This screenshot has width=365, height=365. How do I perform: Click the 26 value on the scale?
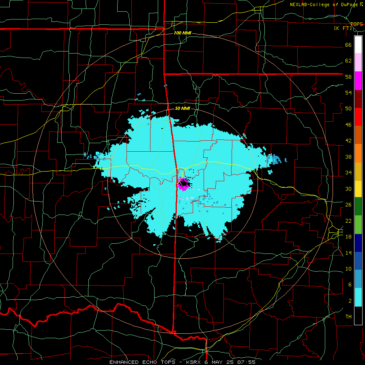tap(348, 205)
